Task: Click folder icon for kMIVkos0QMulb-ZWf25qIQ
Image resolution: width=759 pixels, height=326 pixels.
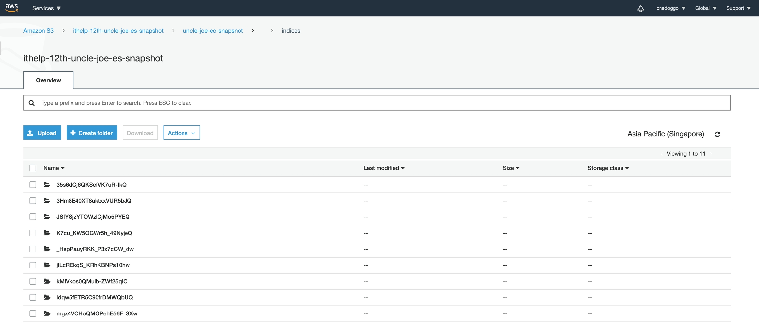Action: tap(47, 281)
